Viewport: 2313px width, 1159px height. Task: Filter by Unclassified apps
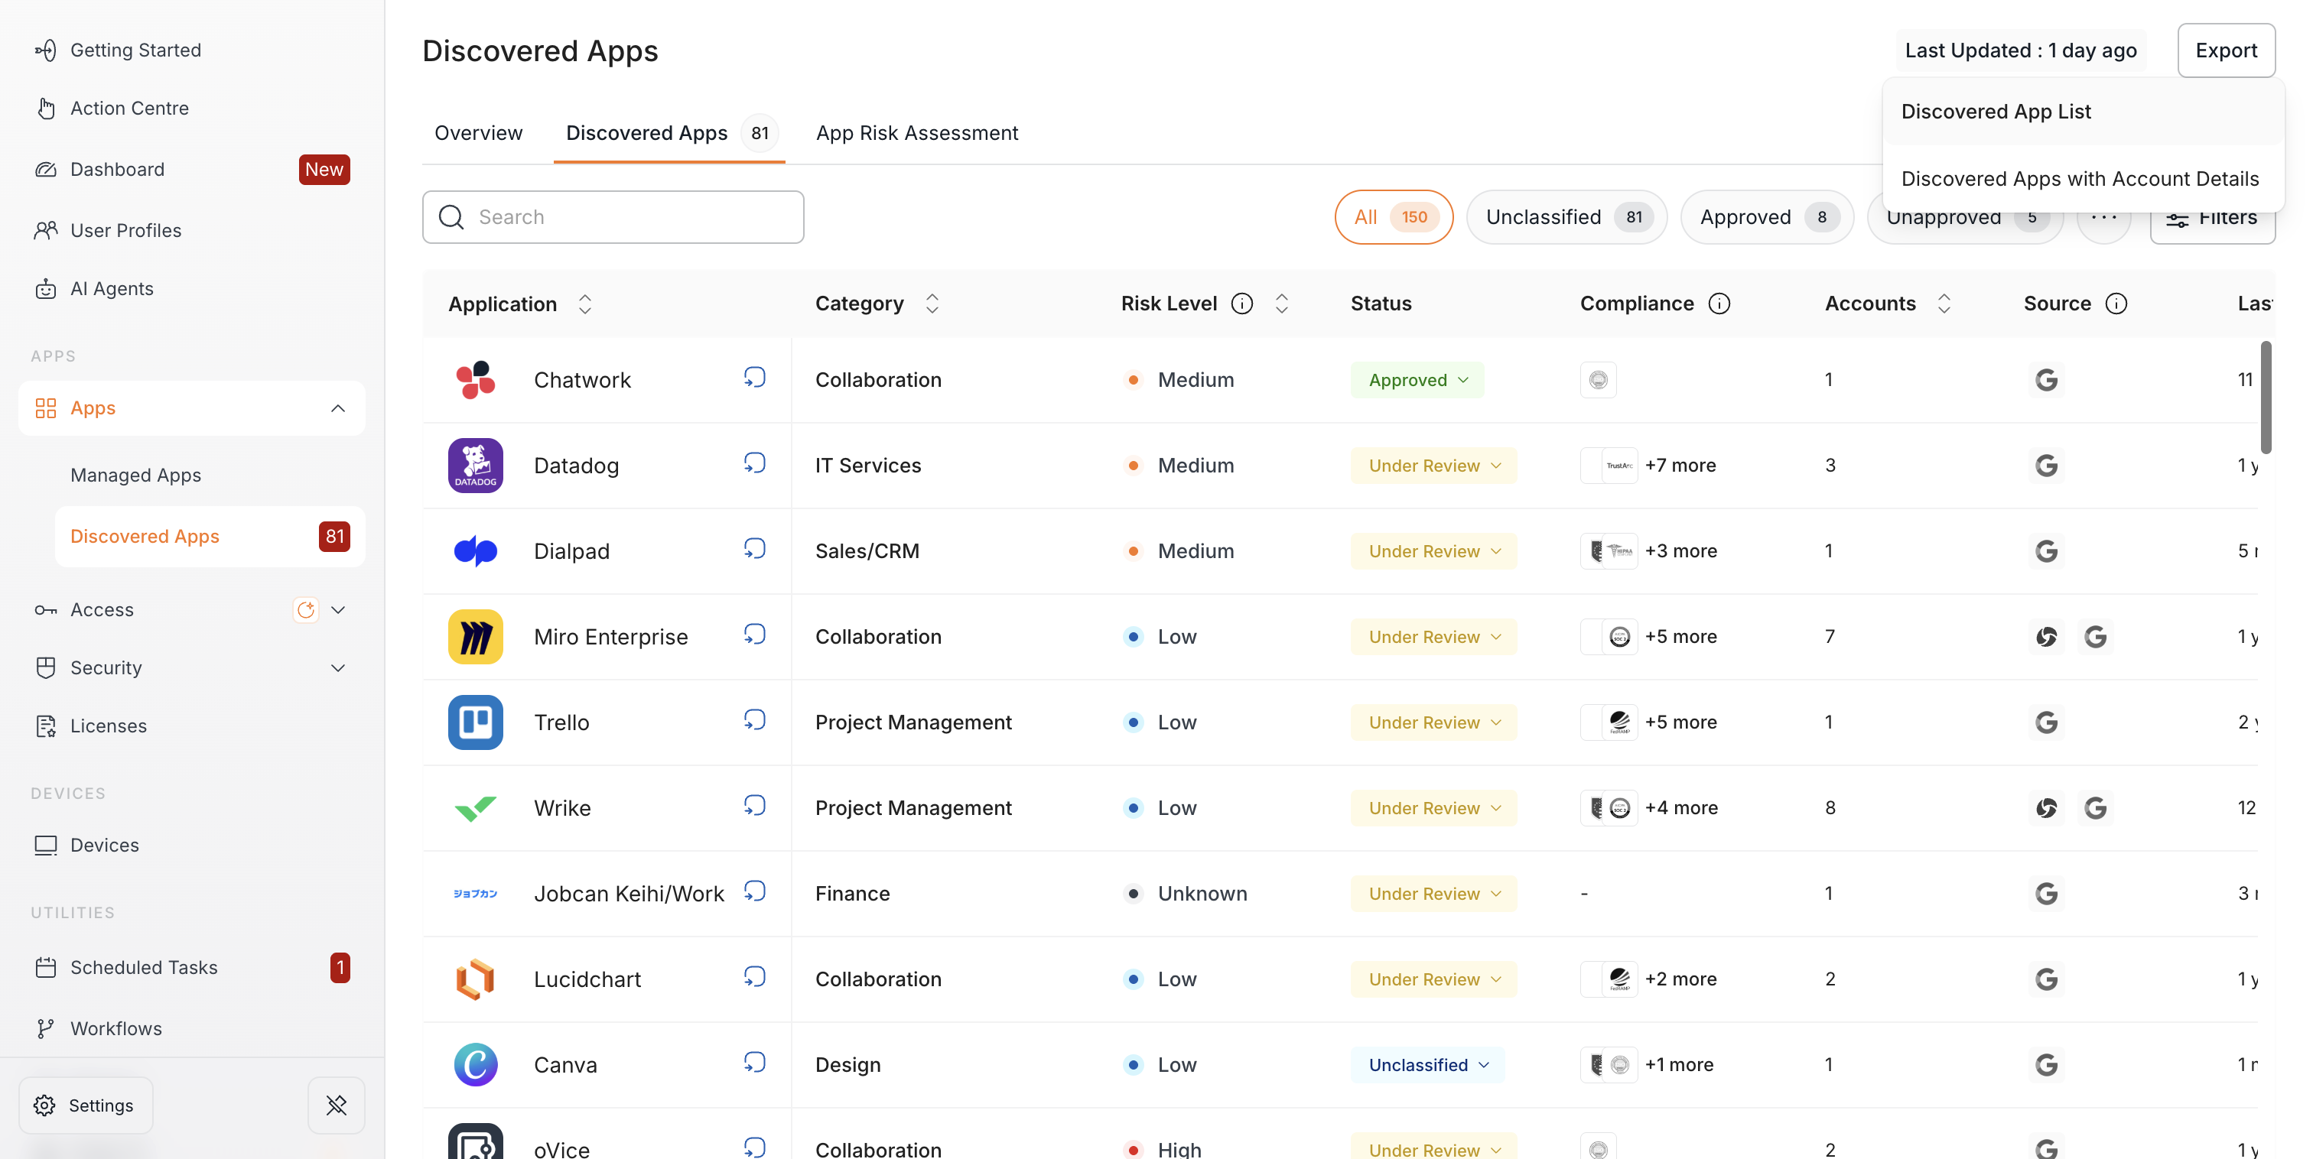pos(1566,217)
